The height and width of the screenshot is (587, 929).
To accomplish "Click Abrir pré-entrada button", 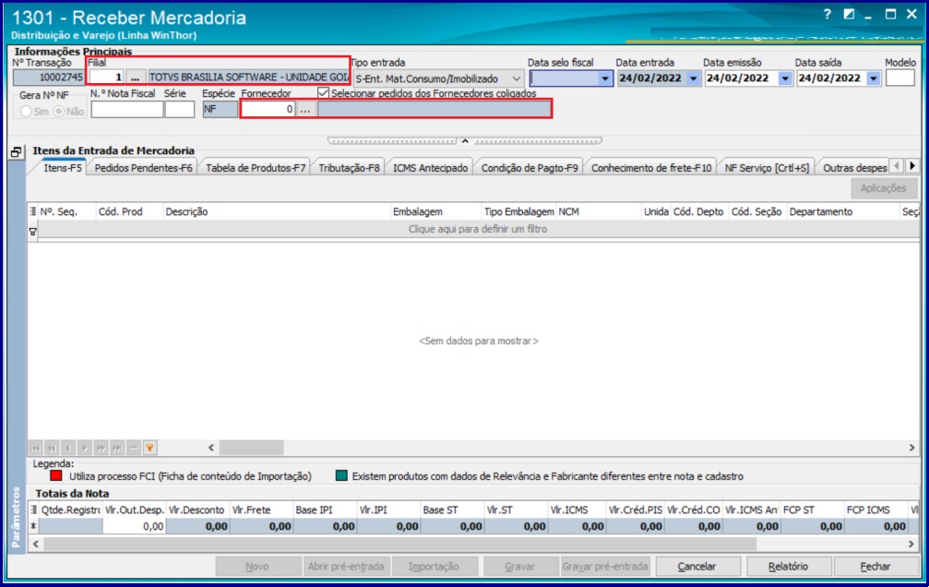I will 346,567.
